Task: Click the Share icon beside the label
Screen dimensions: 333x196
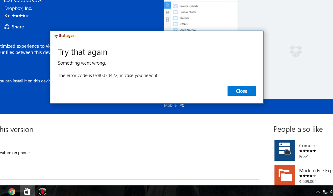Action: point(7,27)
